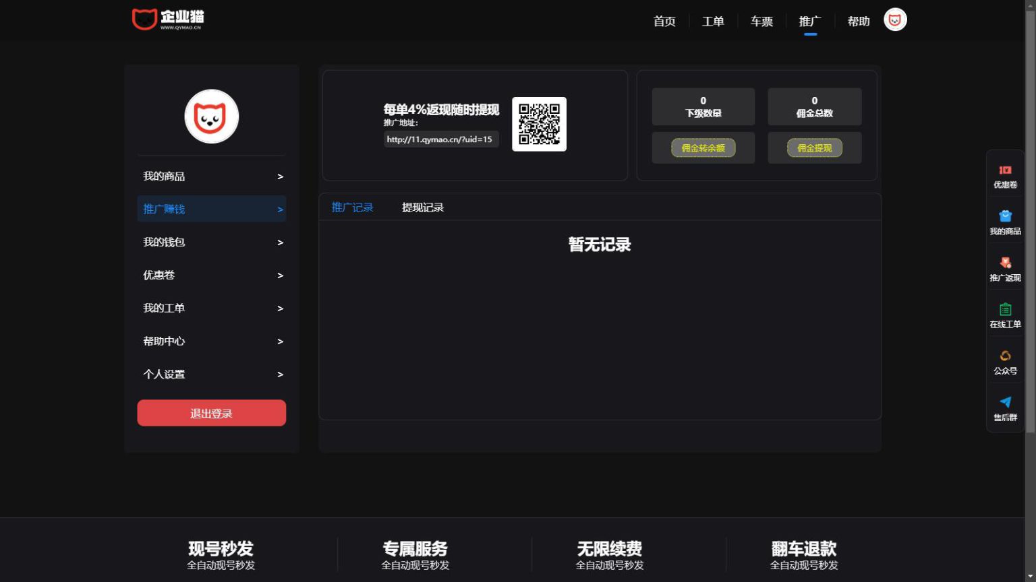
Task: Select the 推广记录 tab
Action: tap(352, 207)
